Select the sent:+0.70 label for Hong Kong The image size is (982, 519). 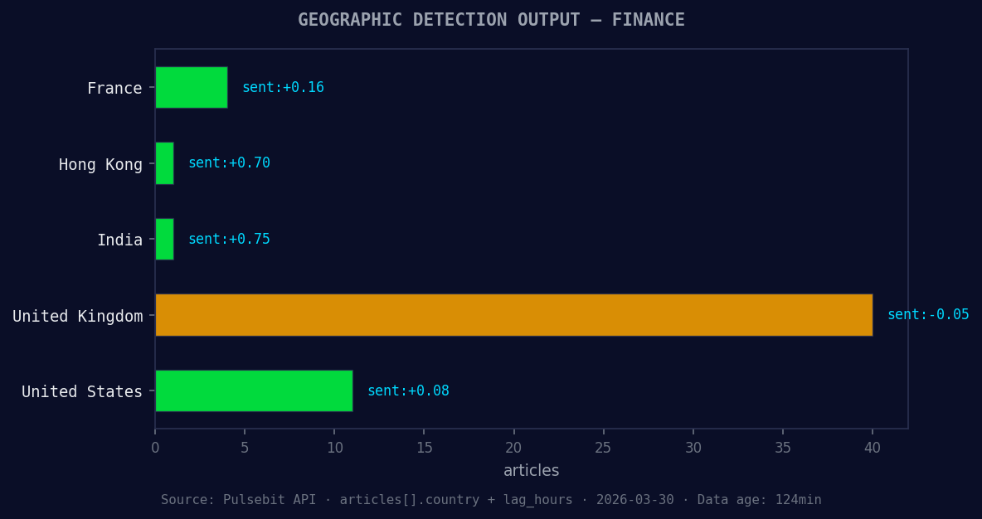(x=230, y=162)
